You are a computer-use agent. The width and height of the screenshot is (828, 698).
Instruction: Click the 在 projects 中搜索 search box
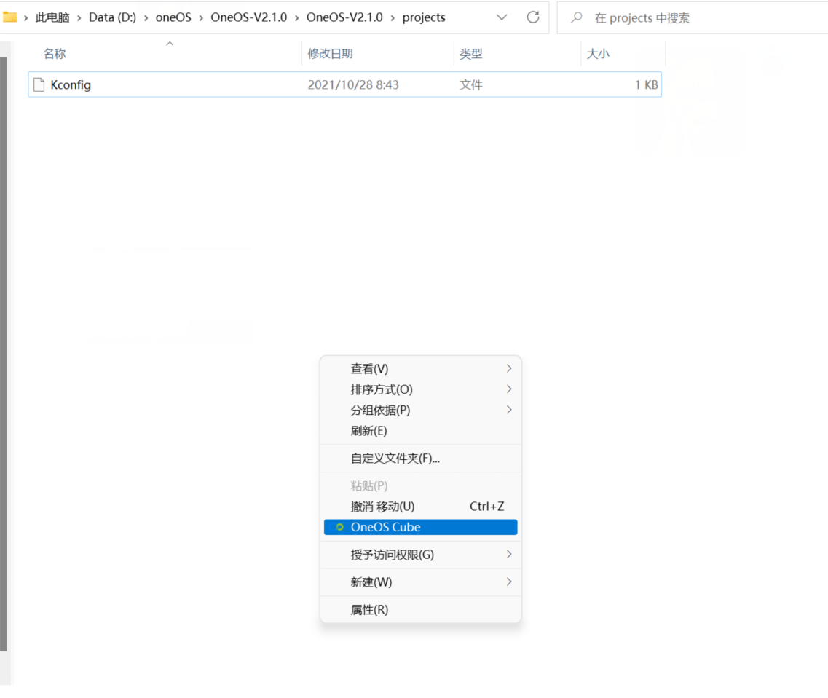click(692, 18)
